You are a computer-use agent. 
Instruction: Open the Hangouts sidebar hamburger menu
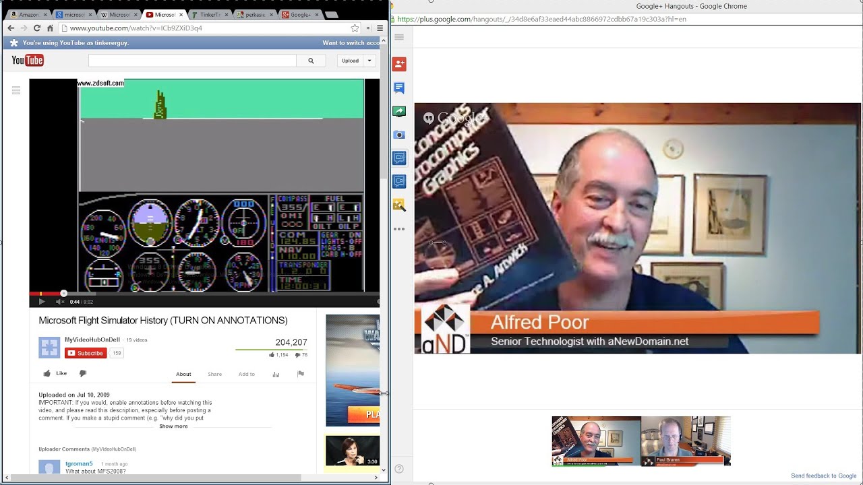coord(399,37)
